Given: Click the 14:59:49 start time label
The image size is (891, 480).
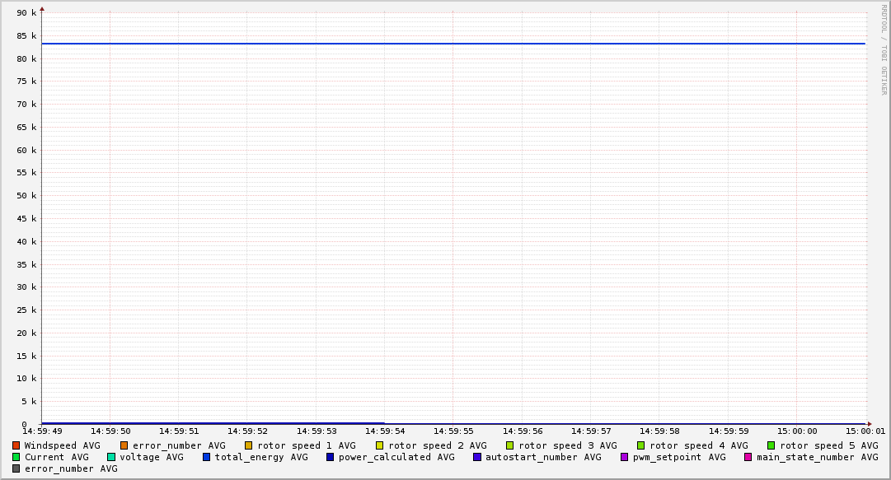Looking at the screenshot, I should click(42, 431).
